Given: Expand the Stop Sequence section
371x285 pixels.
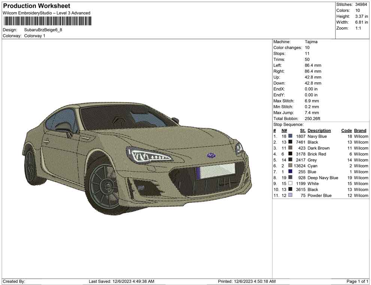Looking at the screenshot, I should (x=288, y=124).
